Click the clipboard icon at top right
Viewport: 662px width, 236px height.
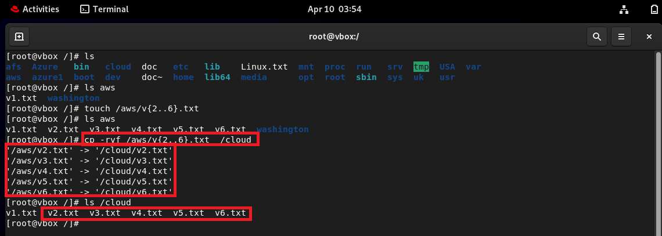pos(654,9)
